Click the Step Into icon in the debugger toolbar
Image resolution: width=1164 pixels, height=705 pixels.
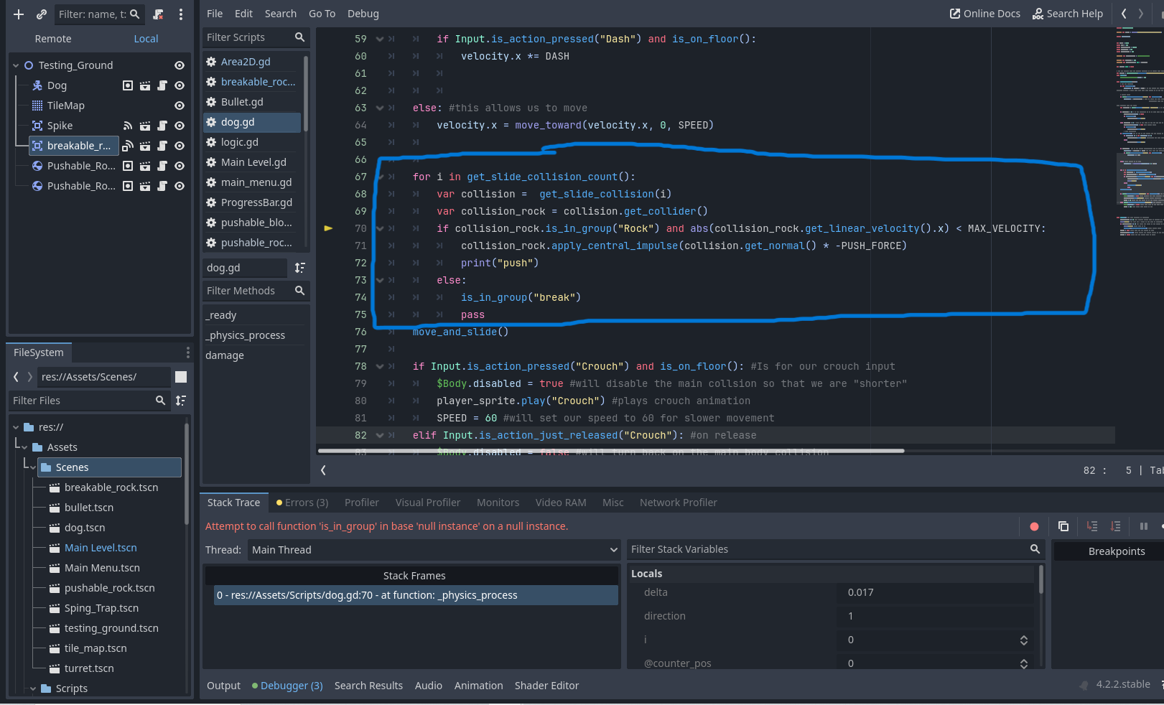tap(1092, 526)
